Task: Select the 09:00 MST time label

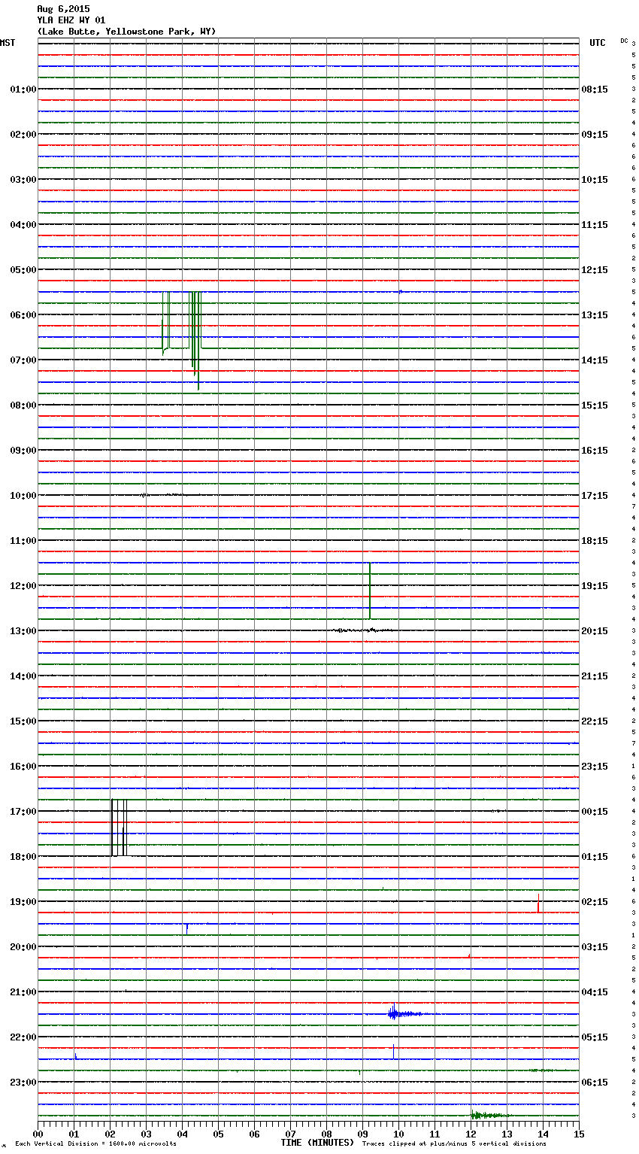Action: coord(23,451)
